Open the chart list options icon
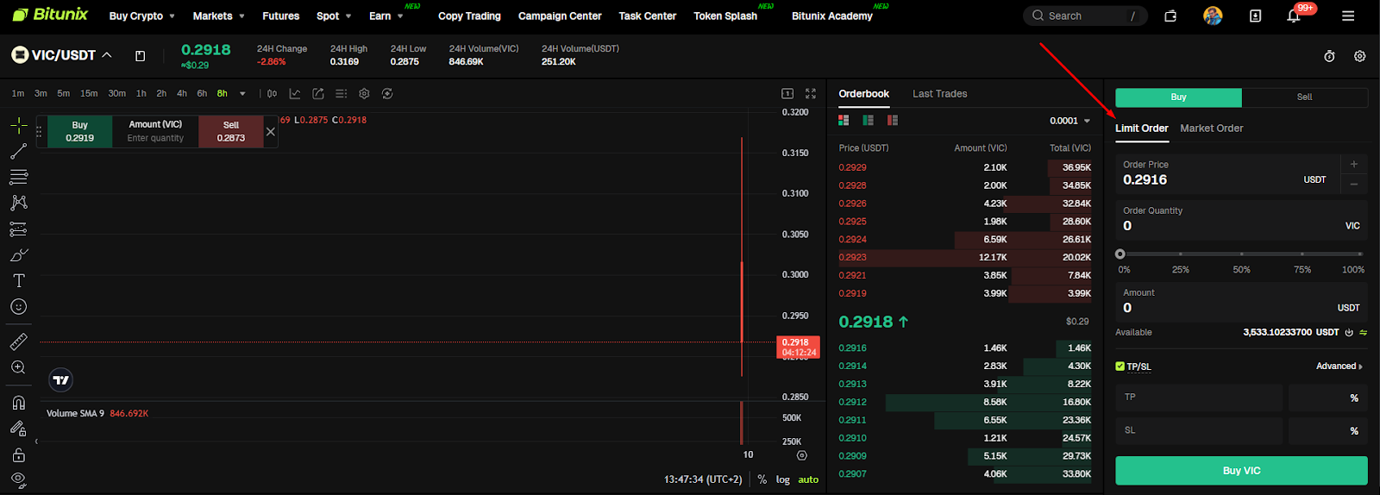This screenshot has width=1380, height=495. click(x=341, y=94)
